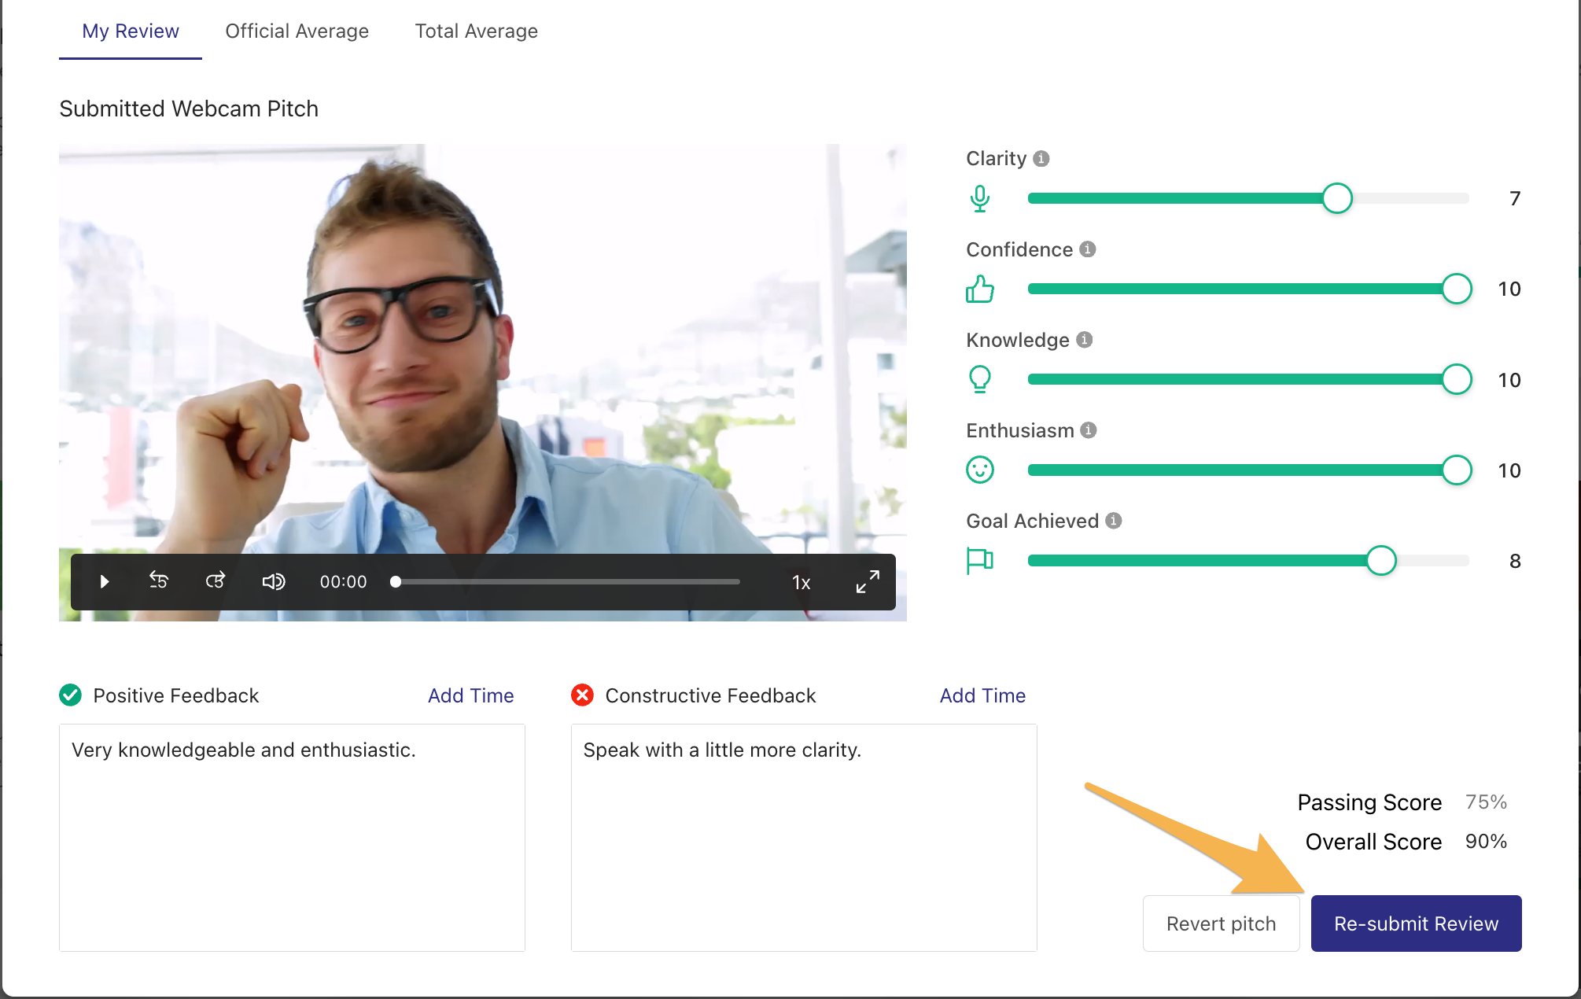Viewport: 1581px width, 999px height.
Task: Click the Confidence slider handle
Action: click(x=1457, y=289)
